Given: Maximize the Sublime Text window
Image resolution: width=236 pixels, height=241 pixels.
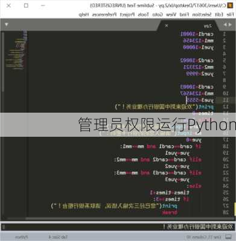Looking at the screenshot, I should point(26,5).
